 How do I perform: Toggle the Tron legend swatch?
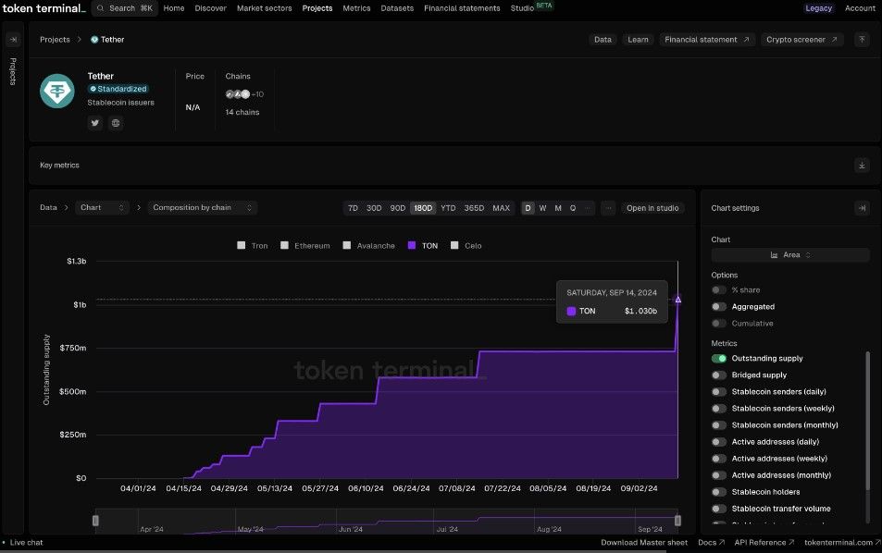[242, 246]
